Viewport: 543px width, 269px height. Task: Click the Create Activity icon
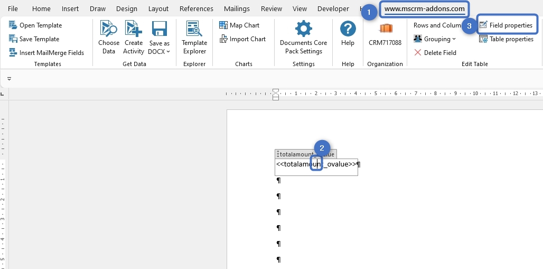pos(134,29)
